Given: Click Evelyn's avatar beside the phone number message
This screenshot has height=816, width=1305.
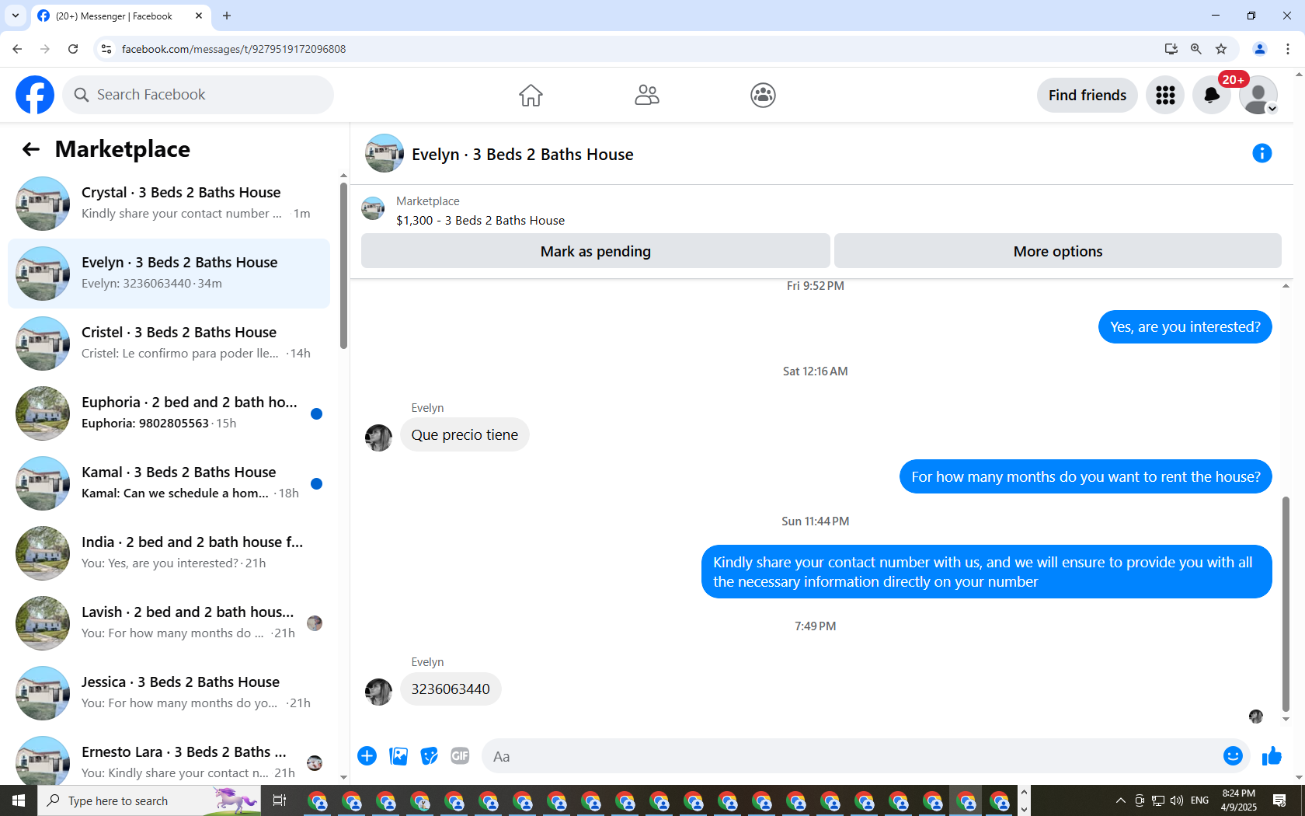Looking at the screenshot, I should point(378,692).
